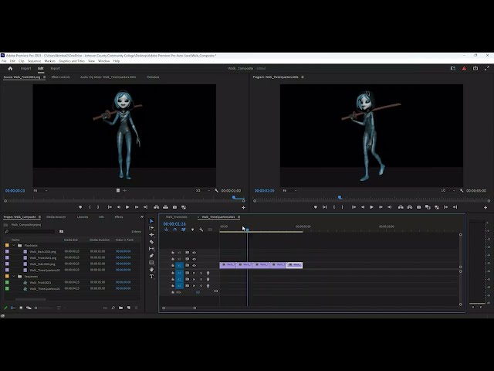Image resolution: width=494 pixels, height=371 pixels.
Task: Select the Pen tool
Action: click(x=151, y=256)
